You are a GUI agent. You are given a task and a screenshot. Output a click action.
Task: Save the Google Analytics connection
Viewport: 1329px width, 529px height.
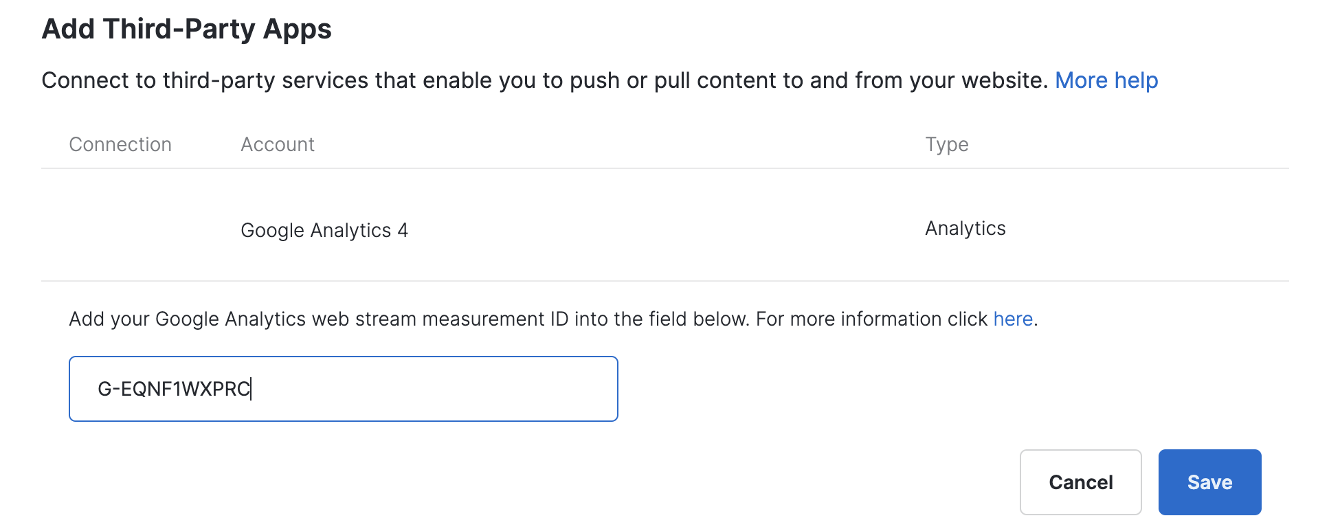(x=1209, y=482)
